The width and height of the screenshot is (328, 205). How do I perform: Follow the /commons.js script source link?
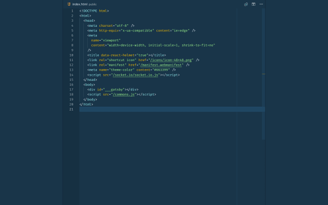pyautogui.click(x=125, y=94)
